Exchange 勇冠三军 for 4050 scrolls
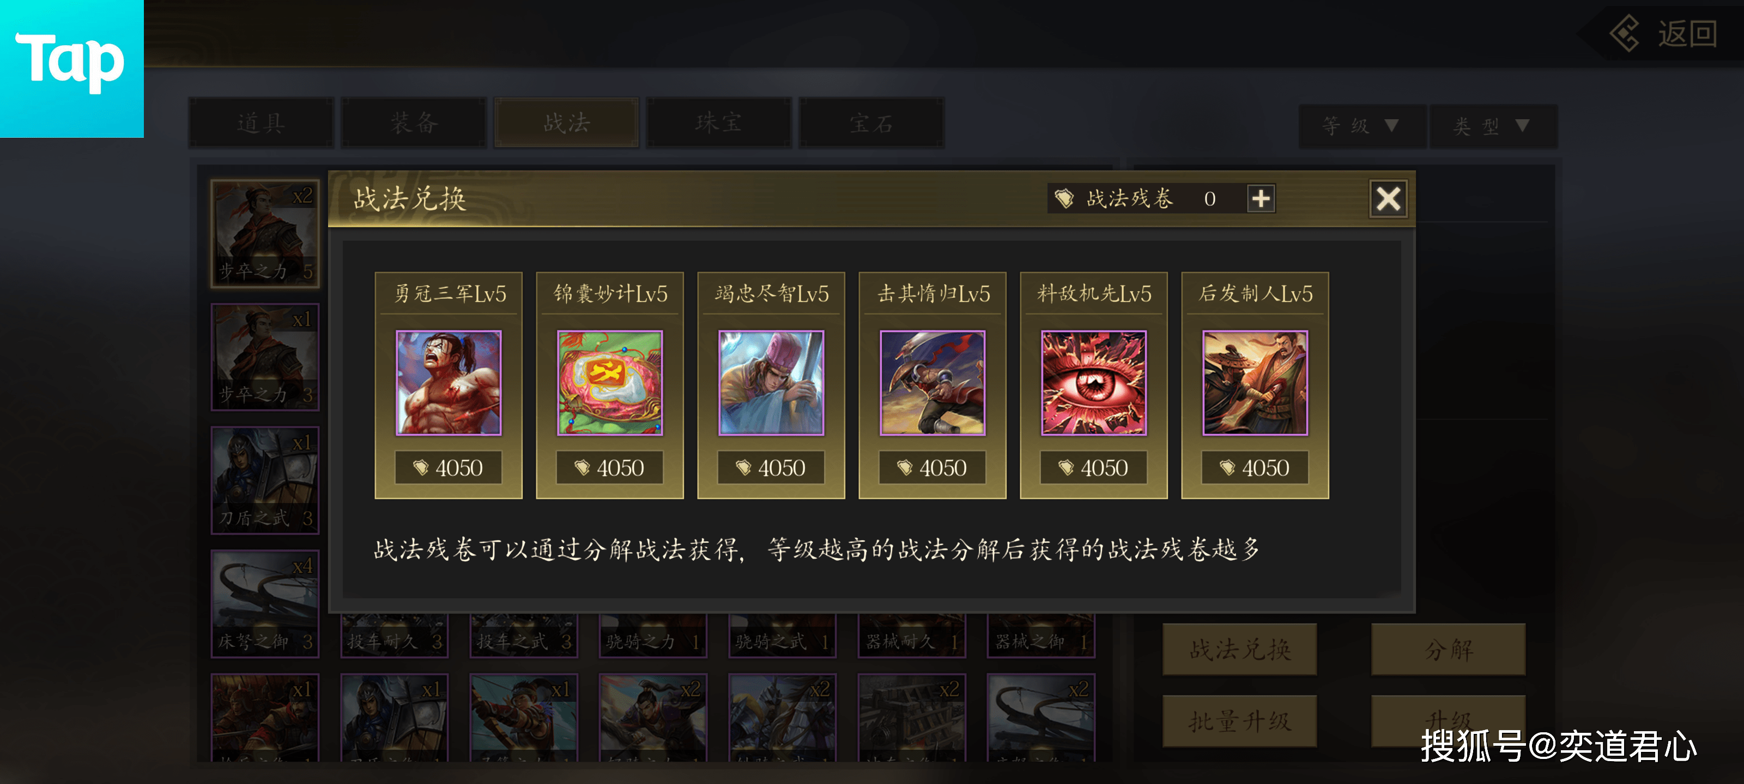The height and width of the screenshot is (784, 1744). click(448, 468)
